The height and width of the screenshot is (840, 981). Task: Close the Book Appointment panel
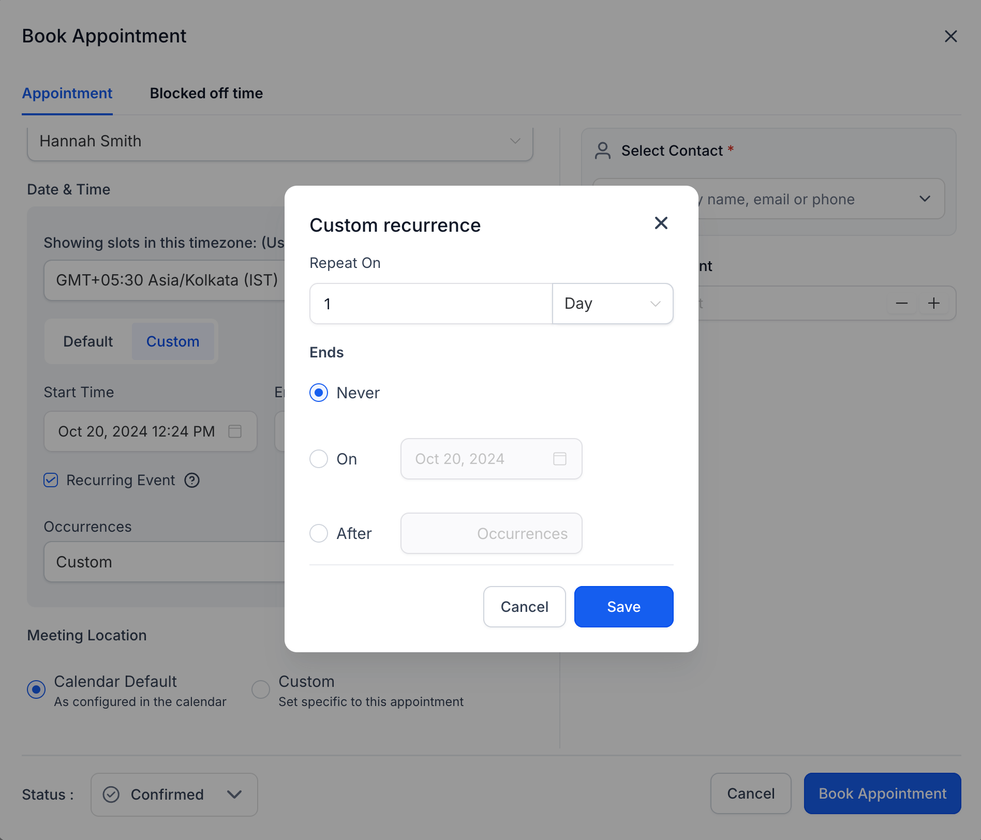click(950, 36)
